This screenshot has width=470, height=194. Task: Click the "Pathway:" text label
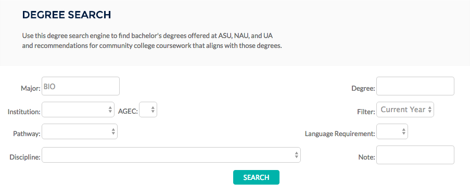pos(27,134)
